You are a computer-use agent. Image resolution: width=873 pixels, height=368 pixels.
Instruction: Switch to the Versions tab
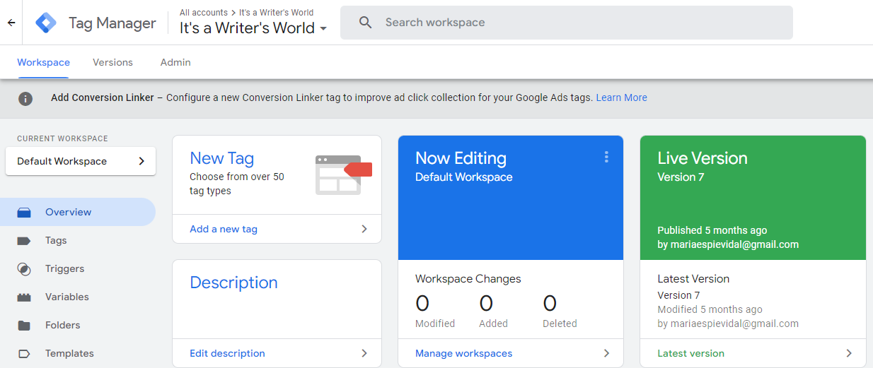pyautogui.click(x=112, y=62)
